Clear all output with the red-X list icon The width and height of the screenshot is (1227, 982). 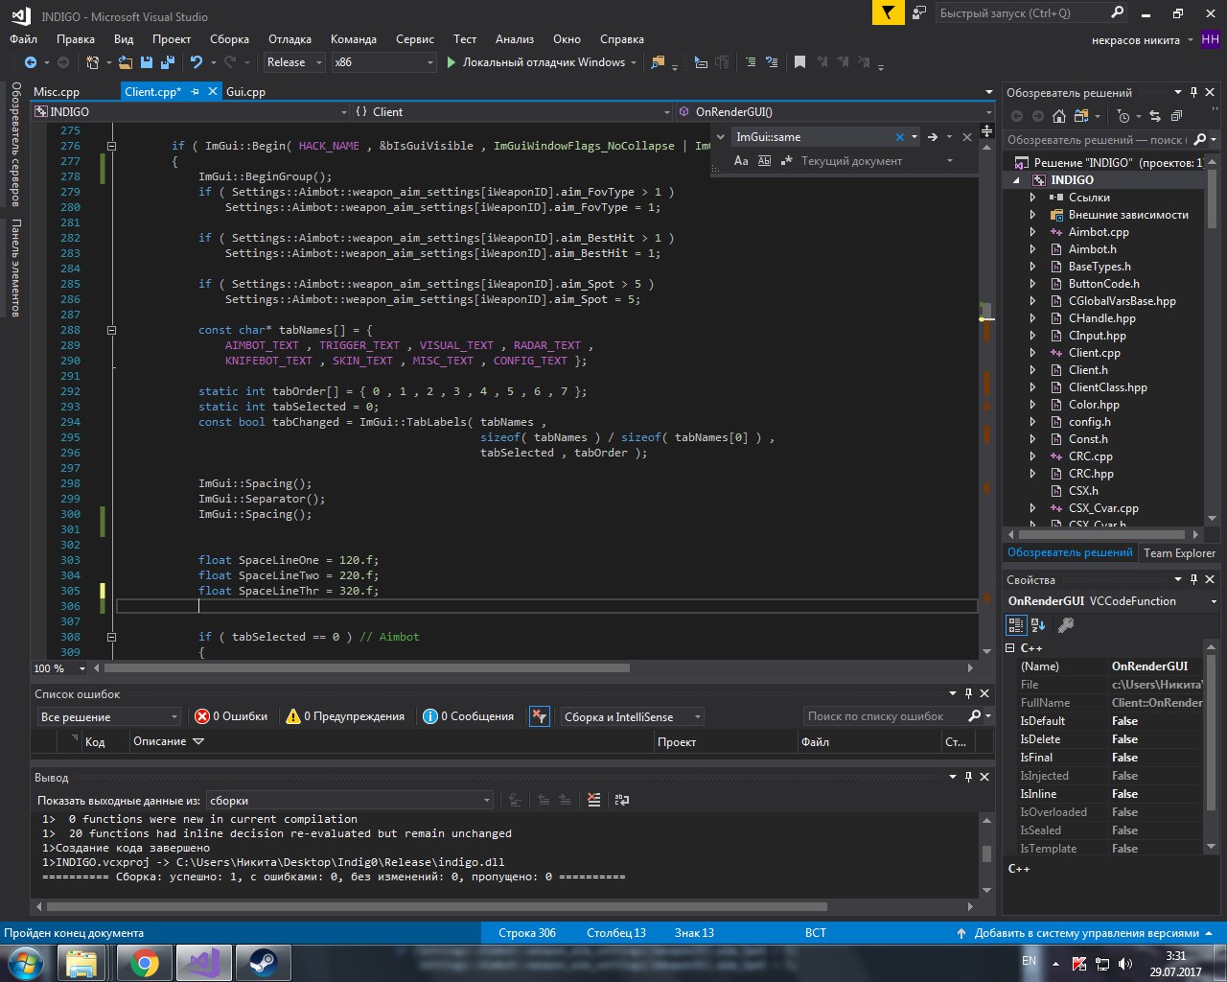coord(594,801)
